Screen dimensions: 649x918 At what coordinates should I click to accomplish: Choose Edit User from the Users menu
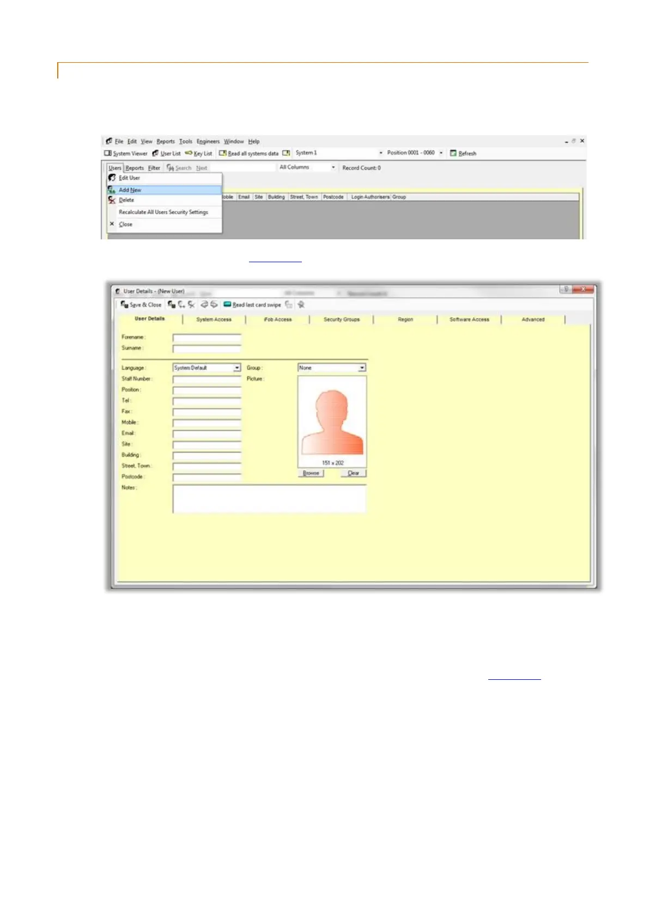click(x=165, y=178)
